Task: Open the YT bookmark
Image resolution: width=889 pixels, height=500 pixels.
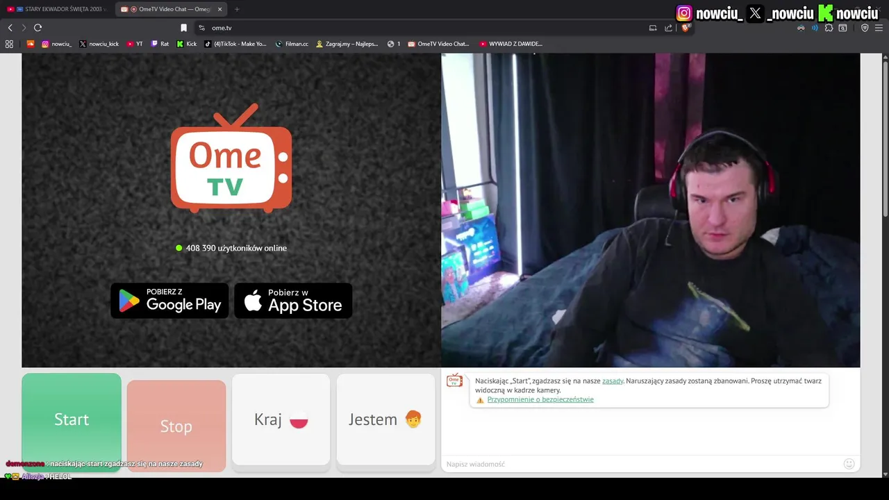Action: coord(135,44)
